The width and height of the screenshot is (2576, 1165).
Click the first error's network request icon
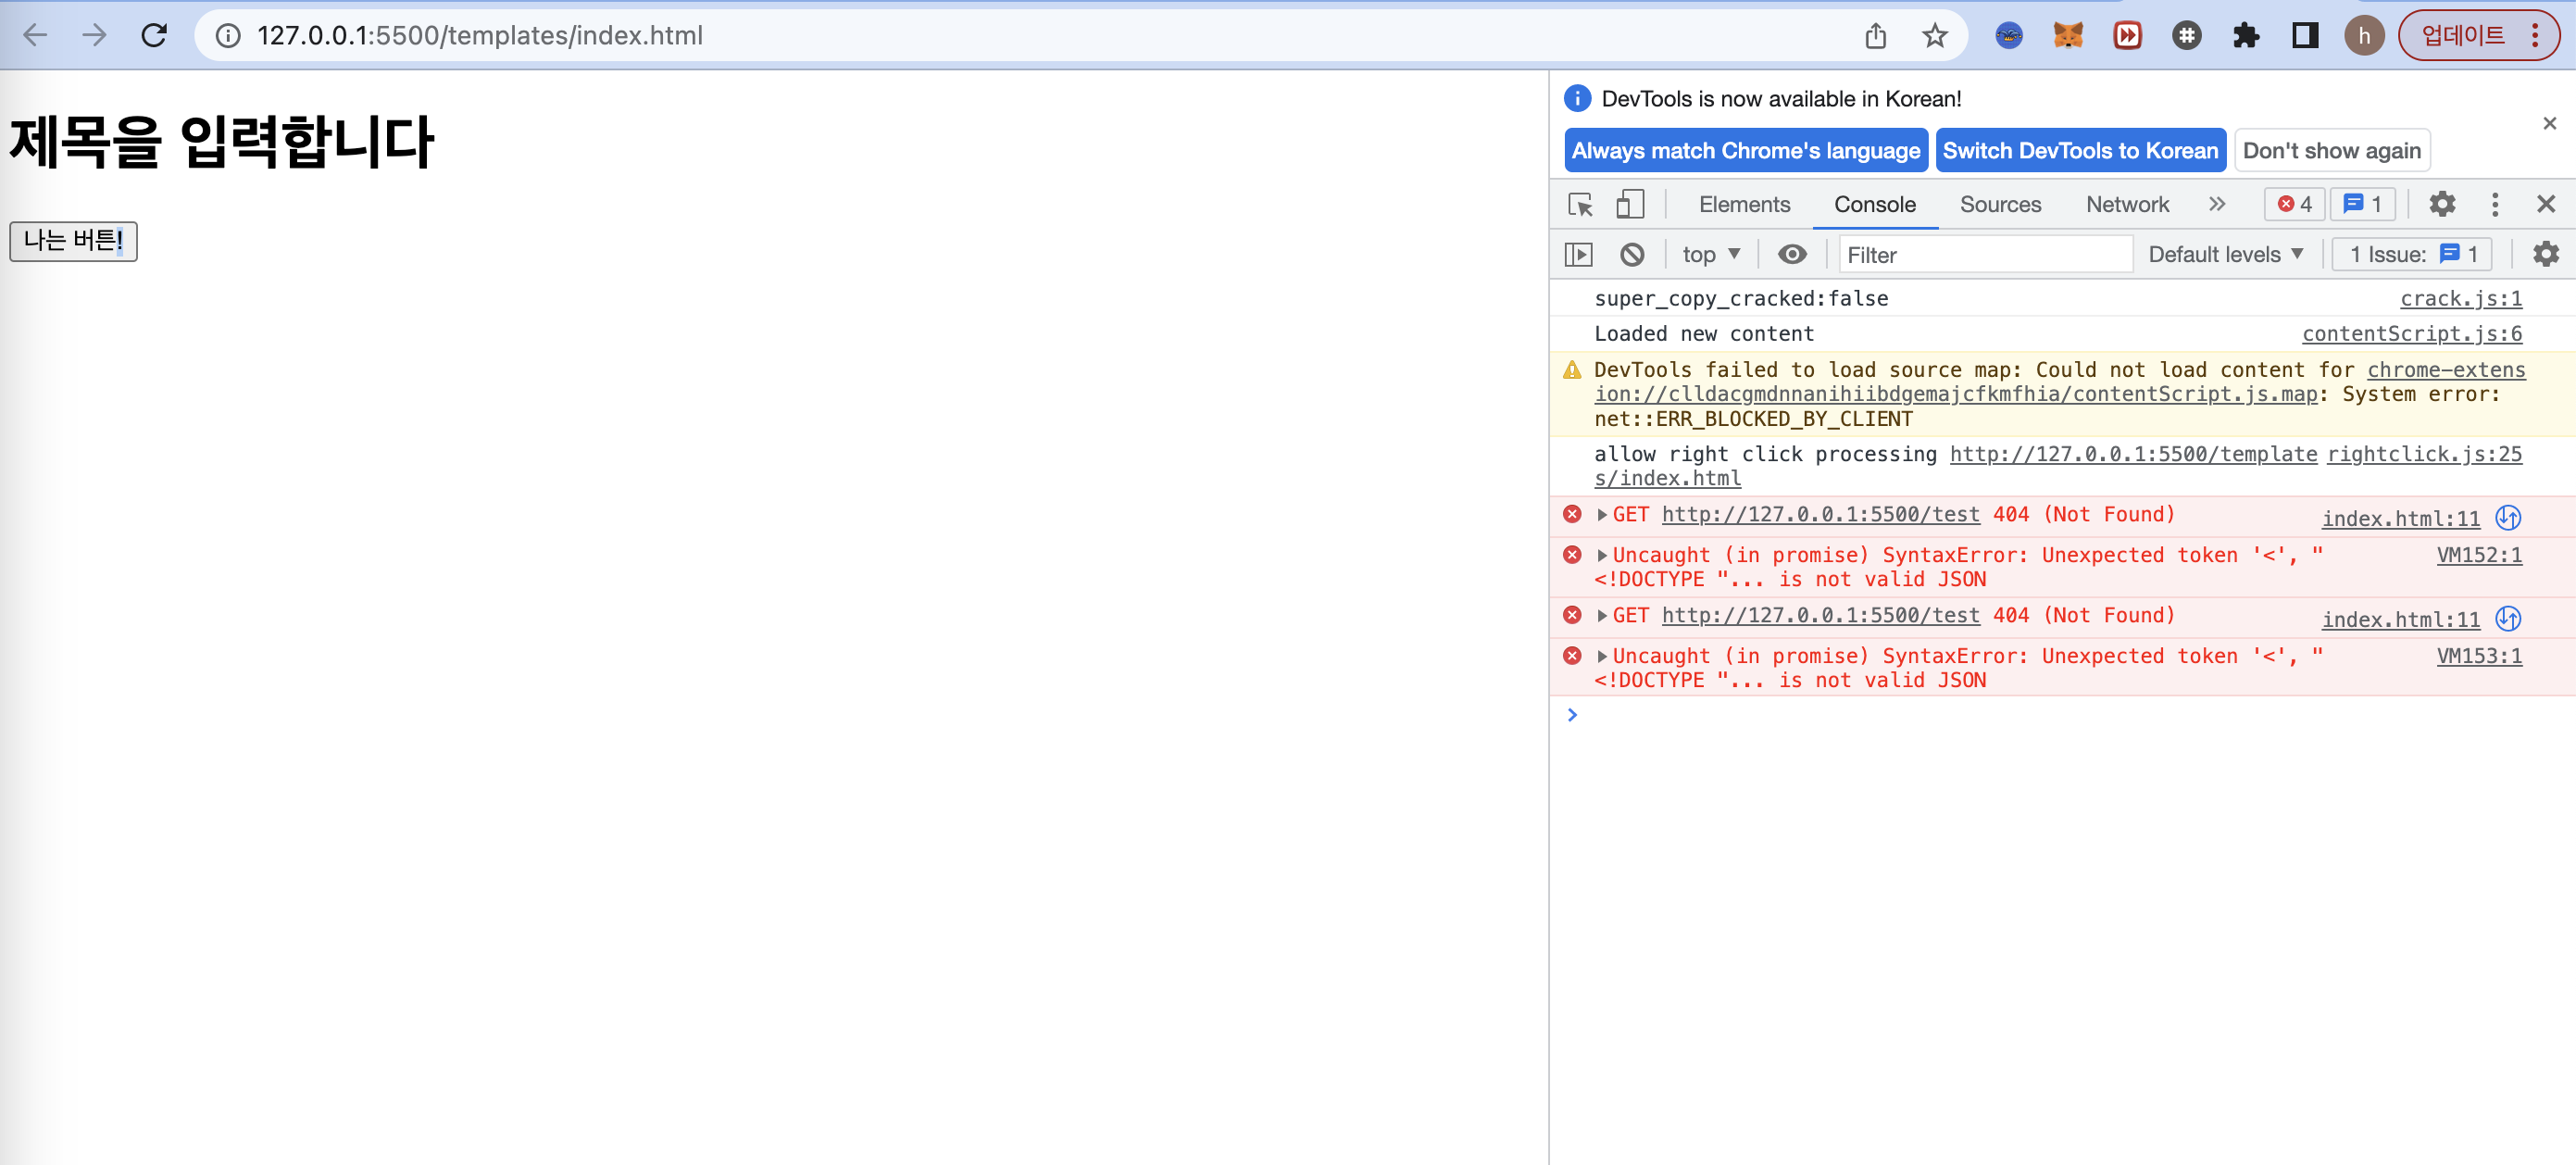pyautogui.click(x=2508, y=518)
